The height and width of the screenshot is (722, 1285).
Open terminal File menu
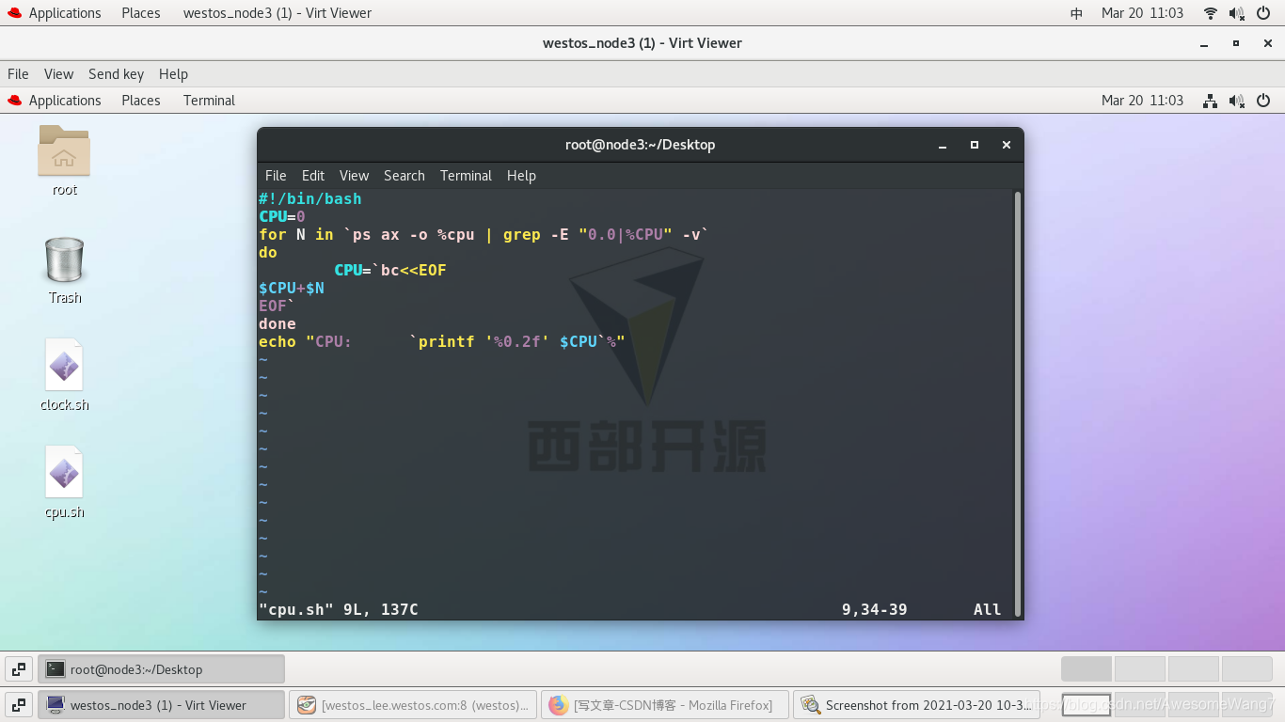pos(276,176)
